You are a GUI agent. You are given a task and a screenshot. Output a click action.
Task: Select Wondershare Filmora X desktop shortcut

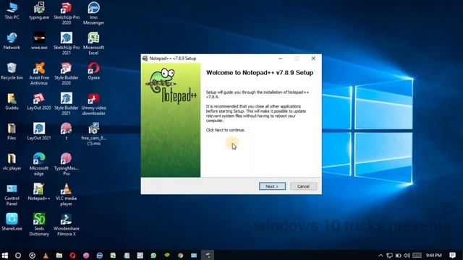(67, 225)
